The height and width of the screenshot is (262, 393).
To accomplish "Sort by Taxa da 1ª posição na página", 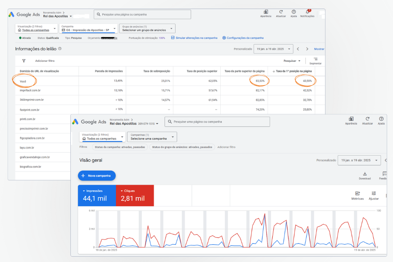I will coord(292,71).
